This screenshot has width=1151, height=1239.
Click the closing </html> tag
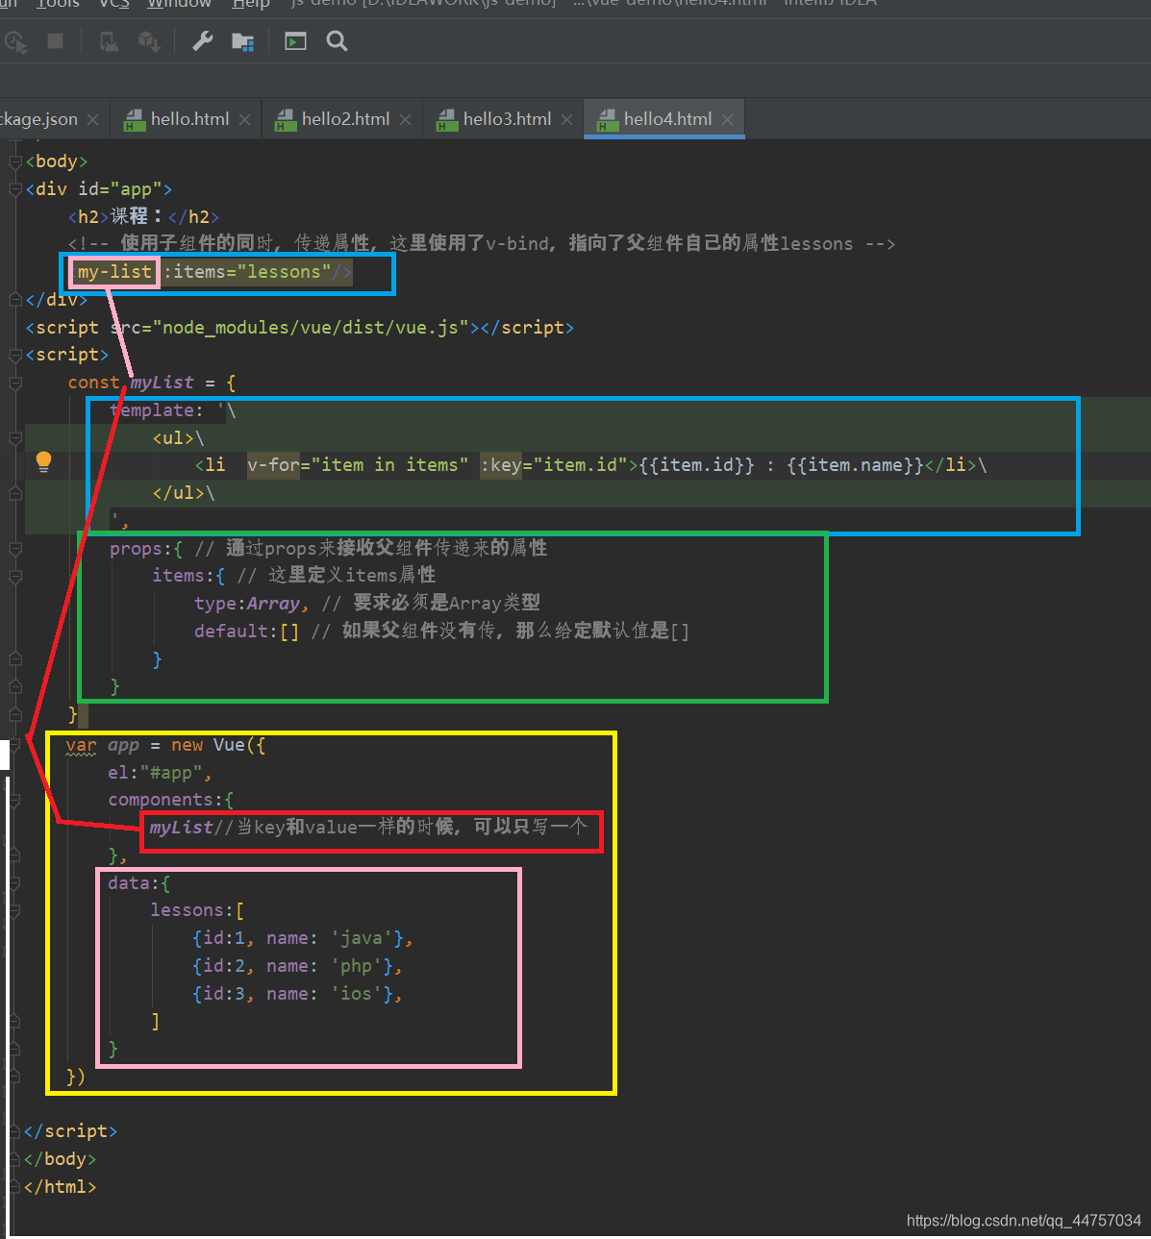coord(60,1187)
